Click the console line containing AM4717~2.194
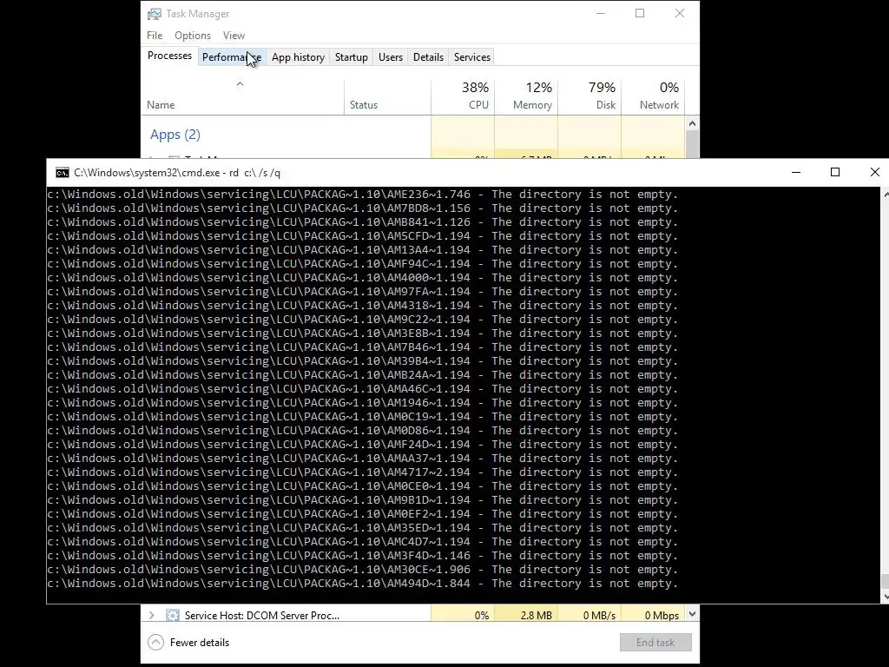 [x=363, y=472]
